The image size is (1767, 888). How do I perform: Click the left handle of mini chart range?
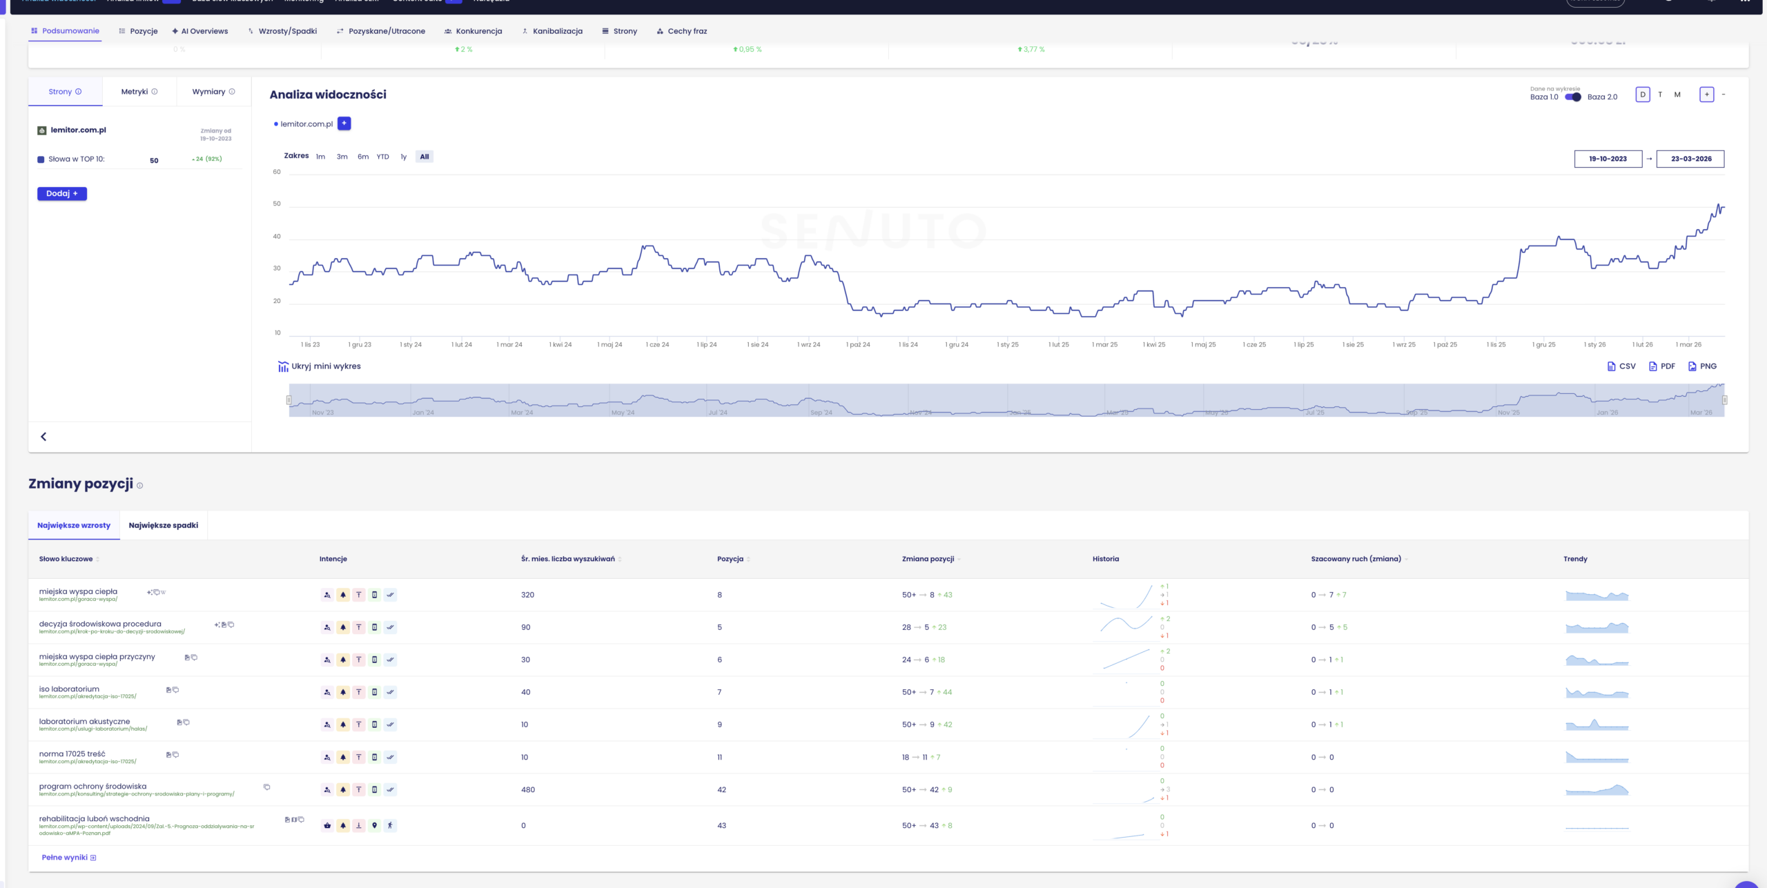pyautogui.click(x=289, y=400)
